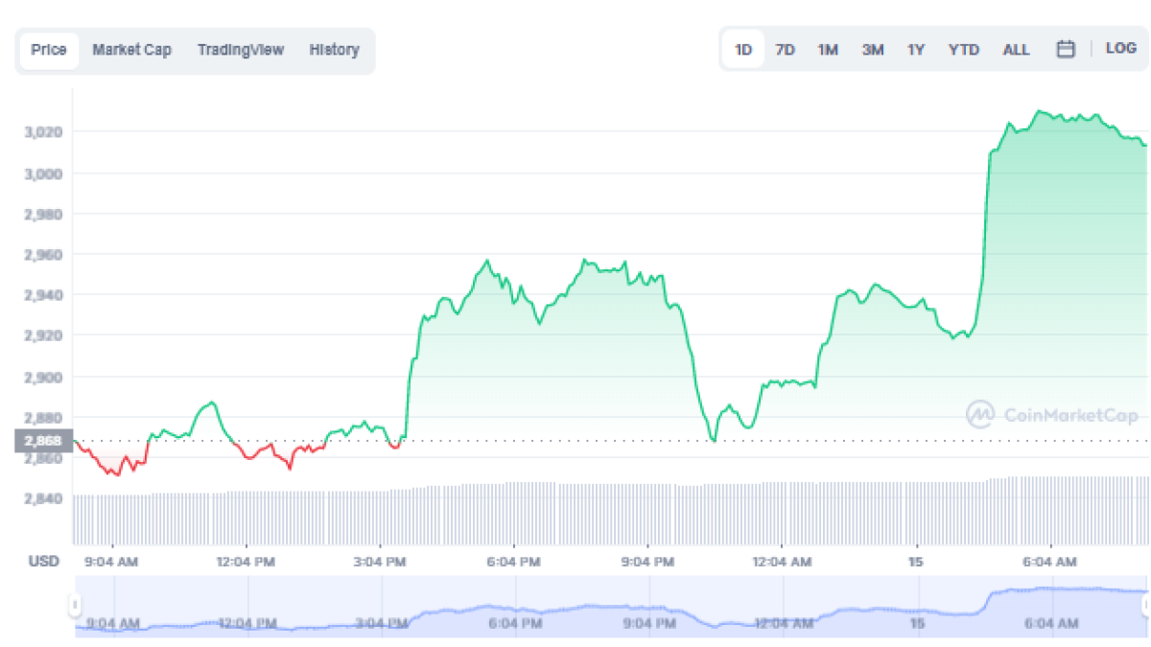Select the YTD range button
The image size is (1151, 647).
[963, 50]
